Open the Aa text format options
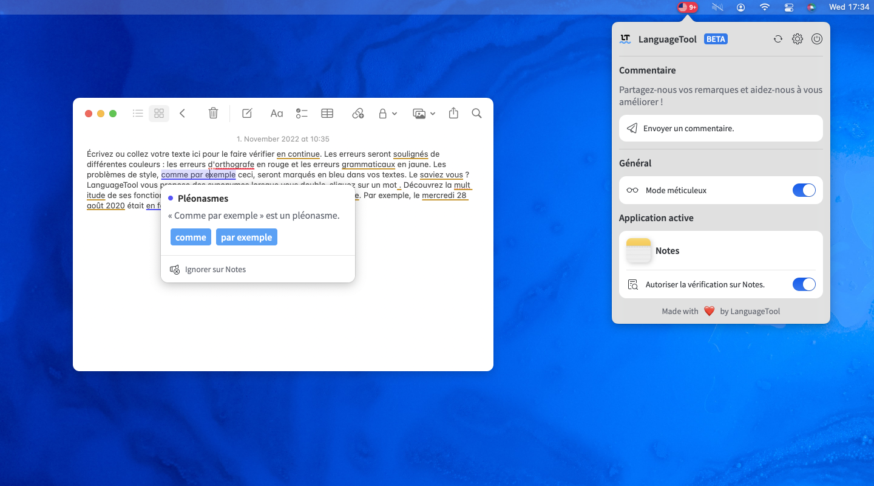 [x=277, y=114]
